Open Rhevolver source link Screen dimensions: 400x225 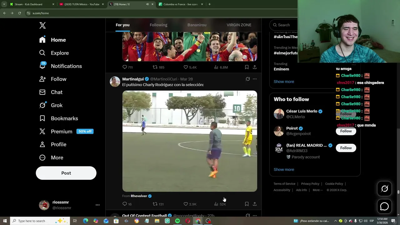click(139, 196)
